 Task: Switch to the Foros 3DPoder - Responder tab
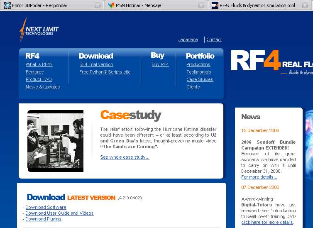[x=52, y=5]
